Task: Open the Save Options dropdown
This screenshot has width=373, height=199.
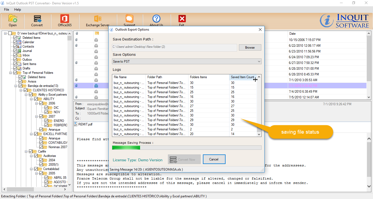Action: coord(187,62)
